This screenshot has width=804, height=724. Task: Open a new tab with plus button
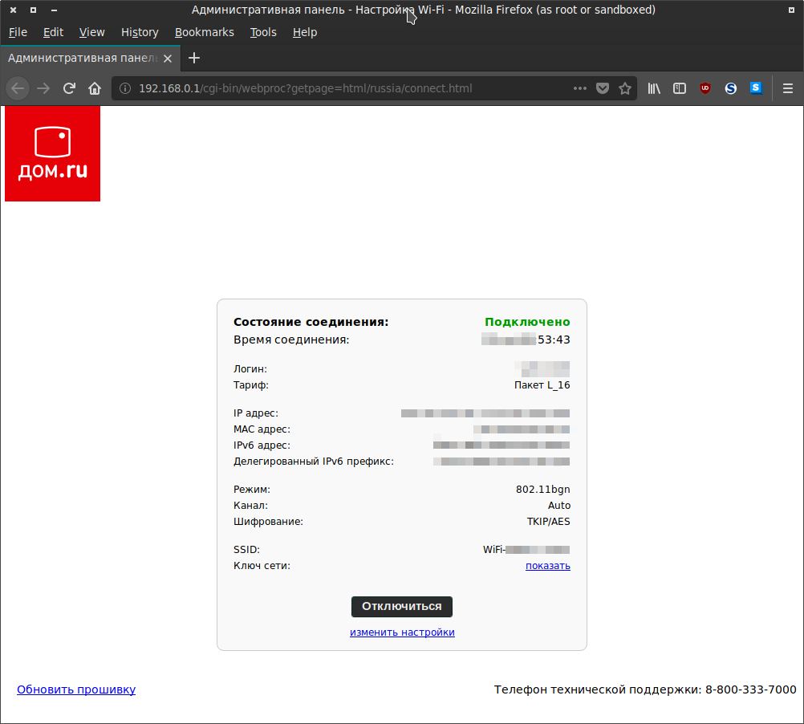click(x=193, y=58)
